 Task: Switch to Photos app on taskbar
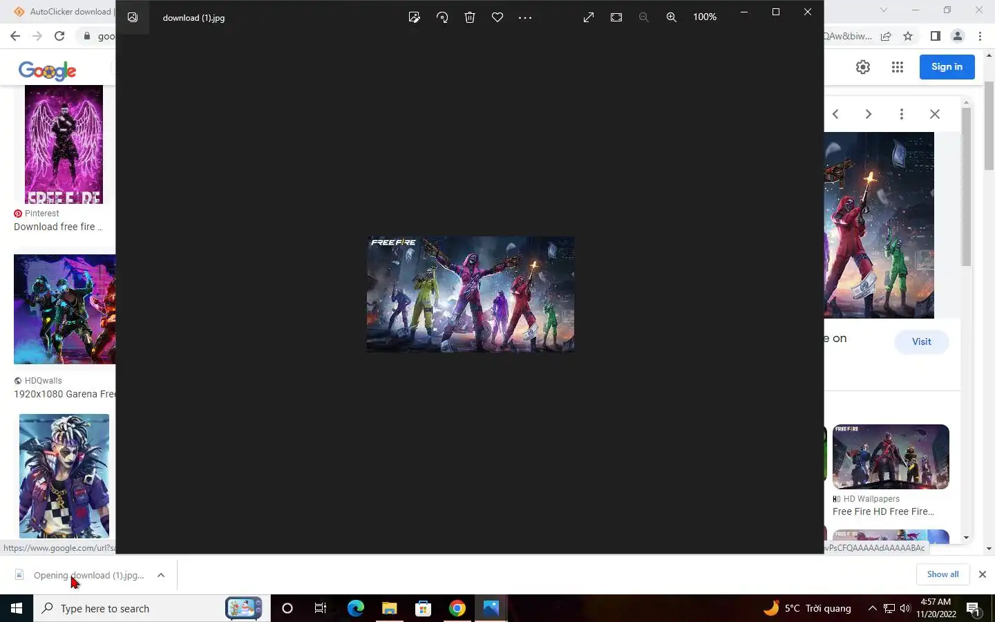[x=491, y=608]
